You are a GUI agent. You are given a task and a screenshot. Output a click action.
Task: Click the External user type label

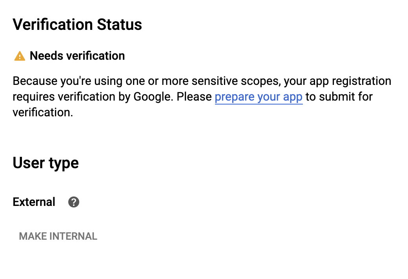(x=34, y=202)
